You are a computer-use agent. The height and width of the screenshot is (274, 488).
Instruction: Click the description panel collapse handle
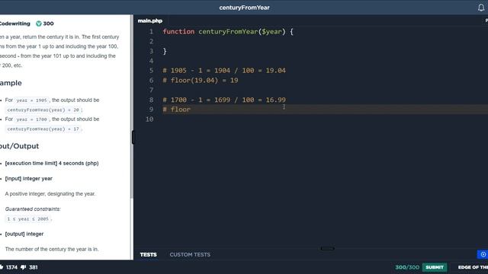point(133,137)
